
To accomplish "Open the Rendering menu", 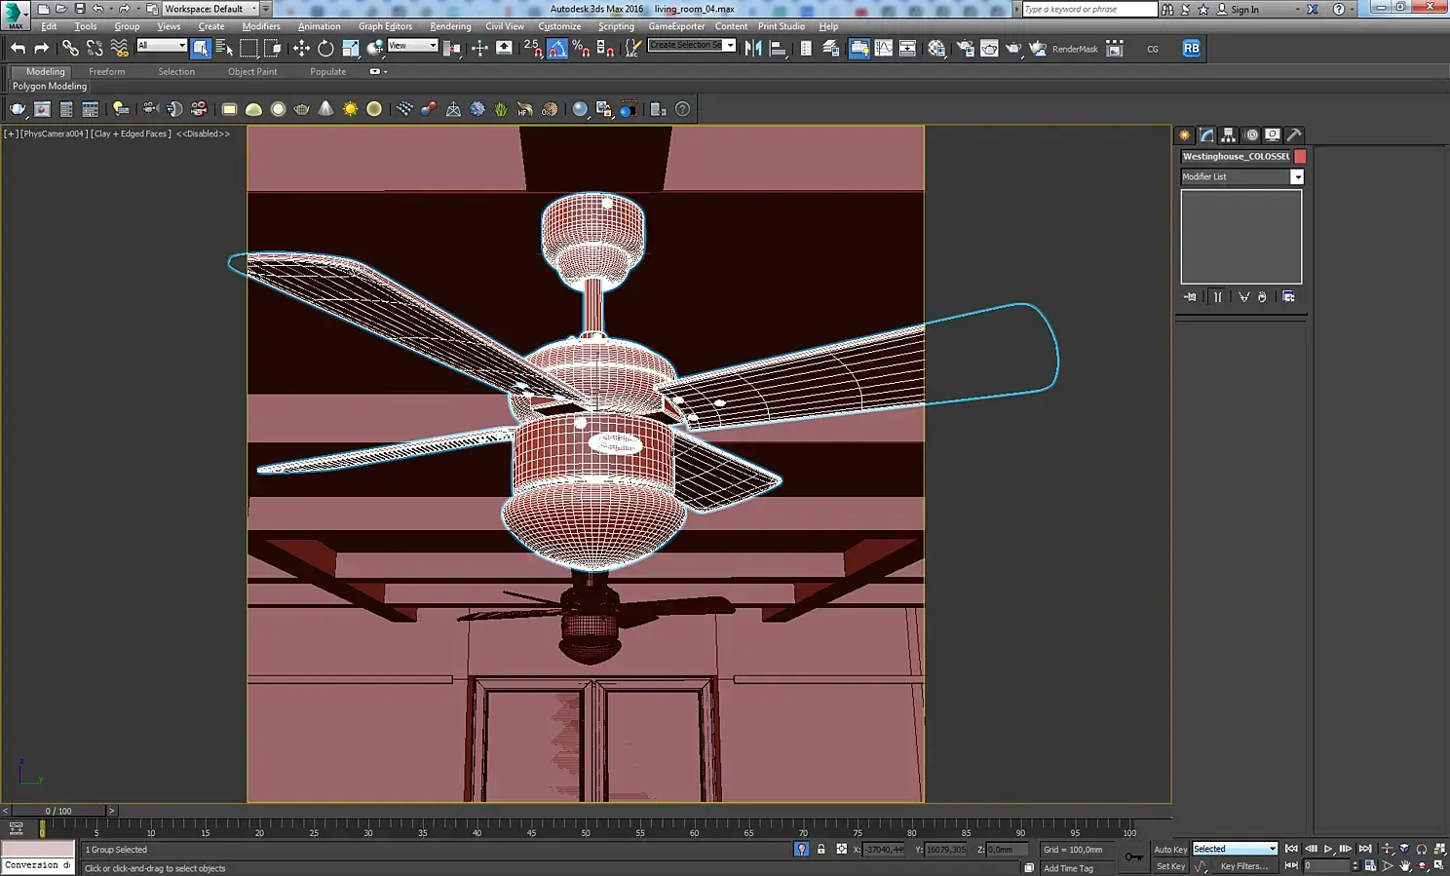I will 450,26.
